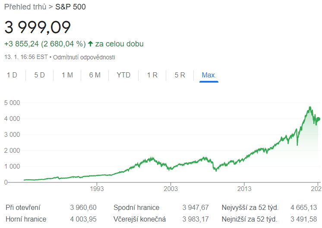The height and width of the screenshot is (228, 322).
Task: Click the 2013 label on the time axis
Action: [244, 188]
